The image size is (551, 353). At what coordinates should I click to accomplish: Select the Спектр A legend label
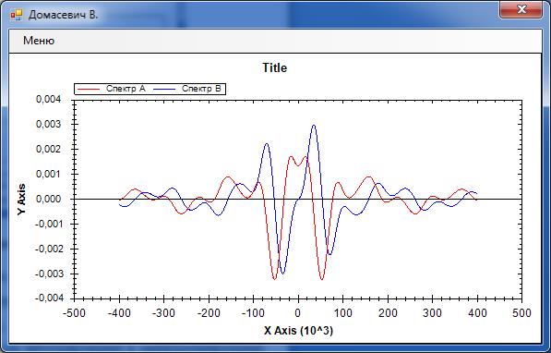(x=126, y=89)
